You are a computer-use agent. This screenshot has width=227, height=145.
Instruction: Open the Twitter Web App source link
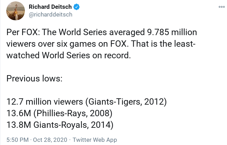click(x=95, y=140)
